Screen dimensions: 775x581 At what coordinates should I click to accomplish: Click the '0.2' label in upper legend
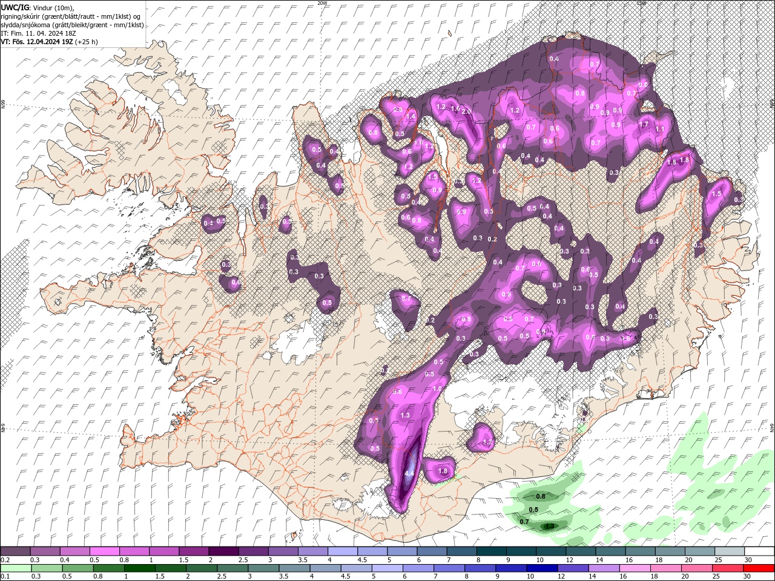[5, 560]
